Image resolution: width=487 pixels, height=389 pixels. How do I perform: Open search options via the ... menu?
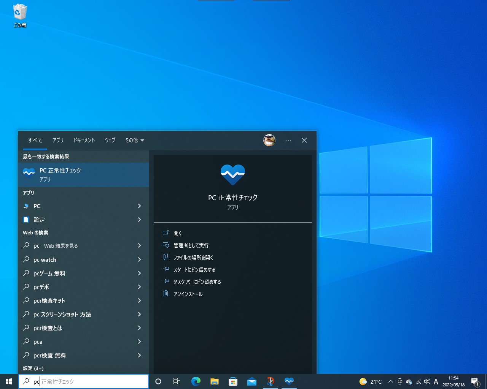pos(288,140)
